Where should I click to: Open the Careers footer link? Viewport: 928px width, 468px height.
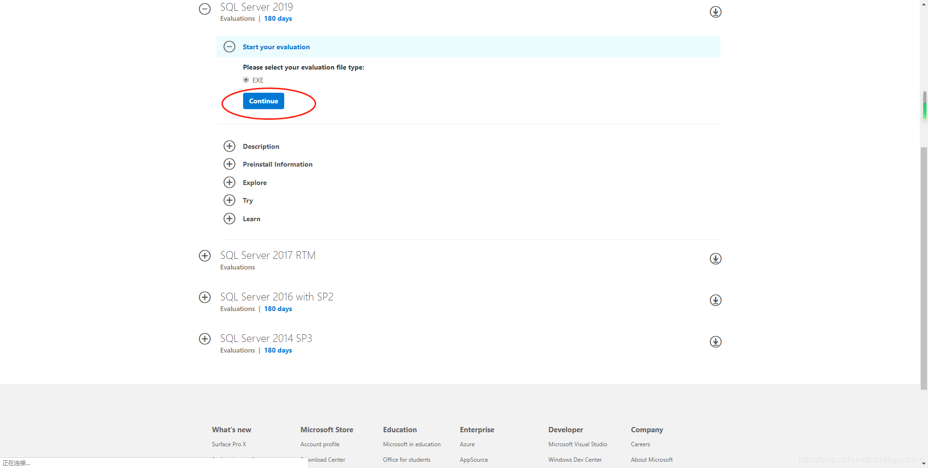coord(640,444)
